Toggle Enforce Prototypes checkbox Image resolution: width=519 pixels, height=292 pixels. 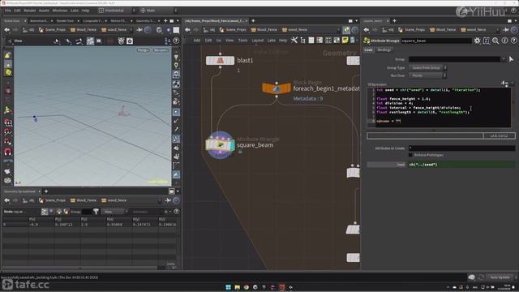(410, 155)
